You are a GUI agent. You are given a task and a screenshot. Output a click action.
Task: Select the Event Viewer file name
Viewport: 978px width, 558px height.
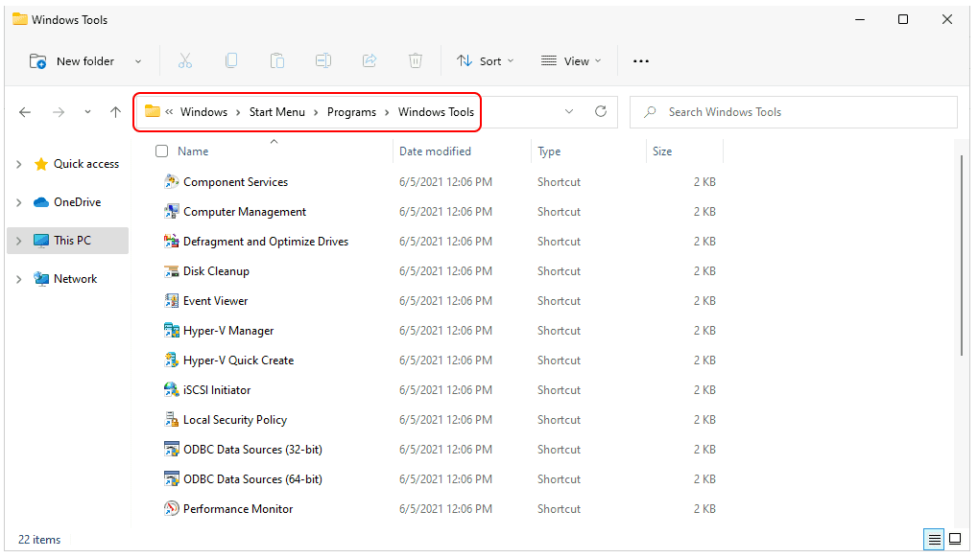(215, 301)
